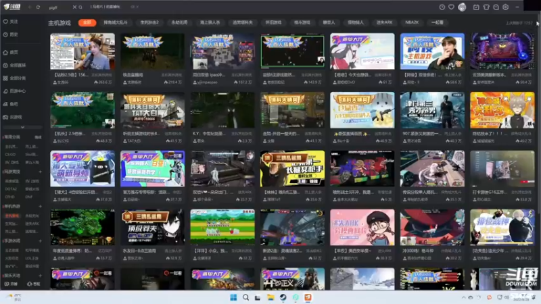
Task: Expand 手游休闲 section with plus icon
Action: point(40,241)
